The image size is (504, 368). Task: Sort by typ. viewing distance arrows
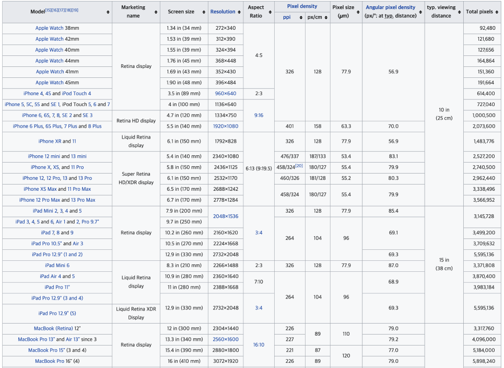click(x=459, y=12)
